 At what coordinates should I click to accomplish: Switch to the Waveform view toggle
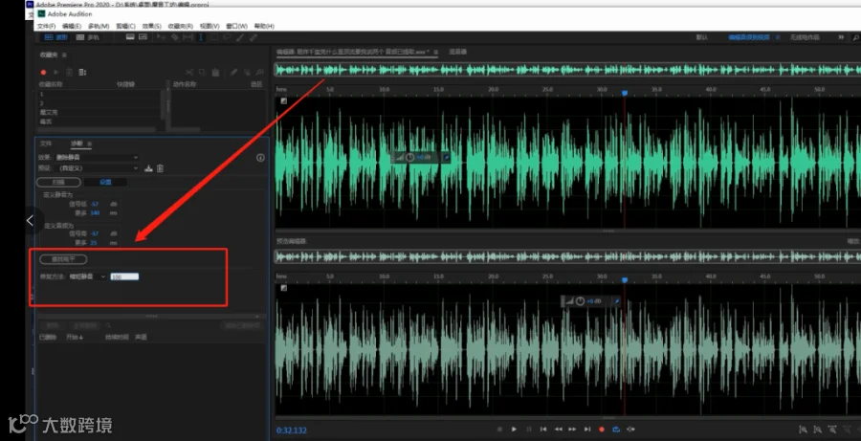point(56,37)
